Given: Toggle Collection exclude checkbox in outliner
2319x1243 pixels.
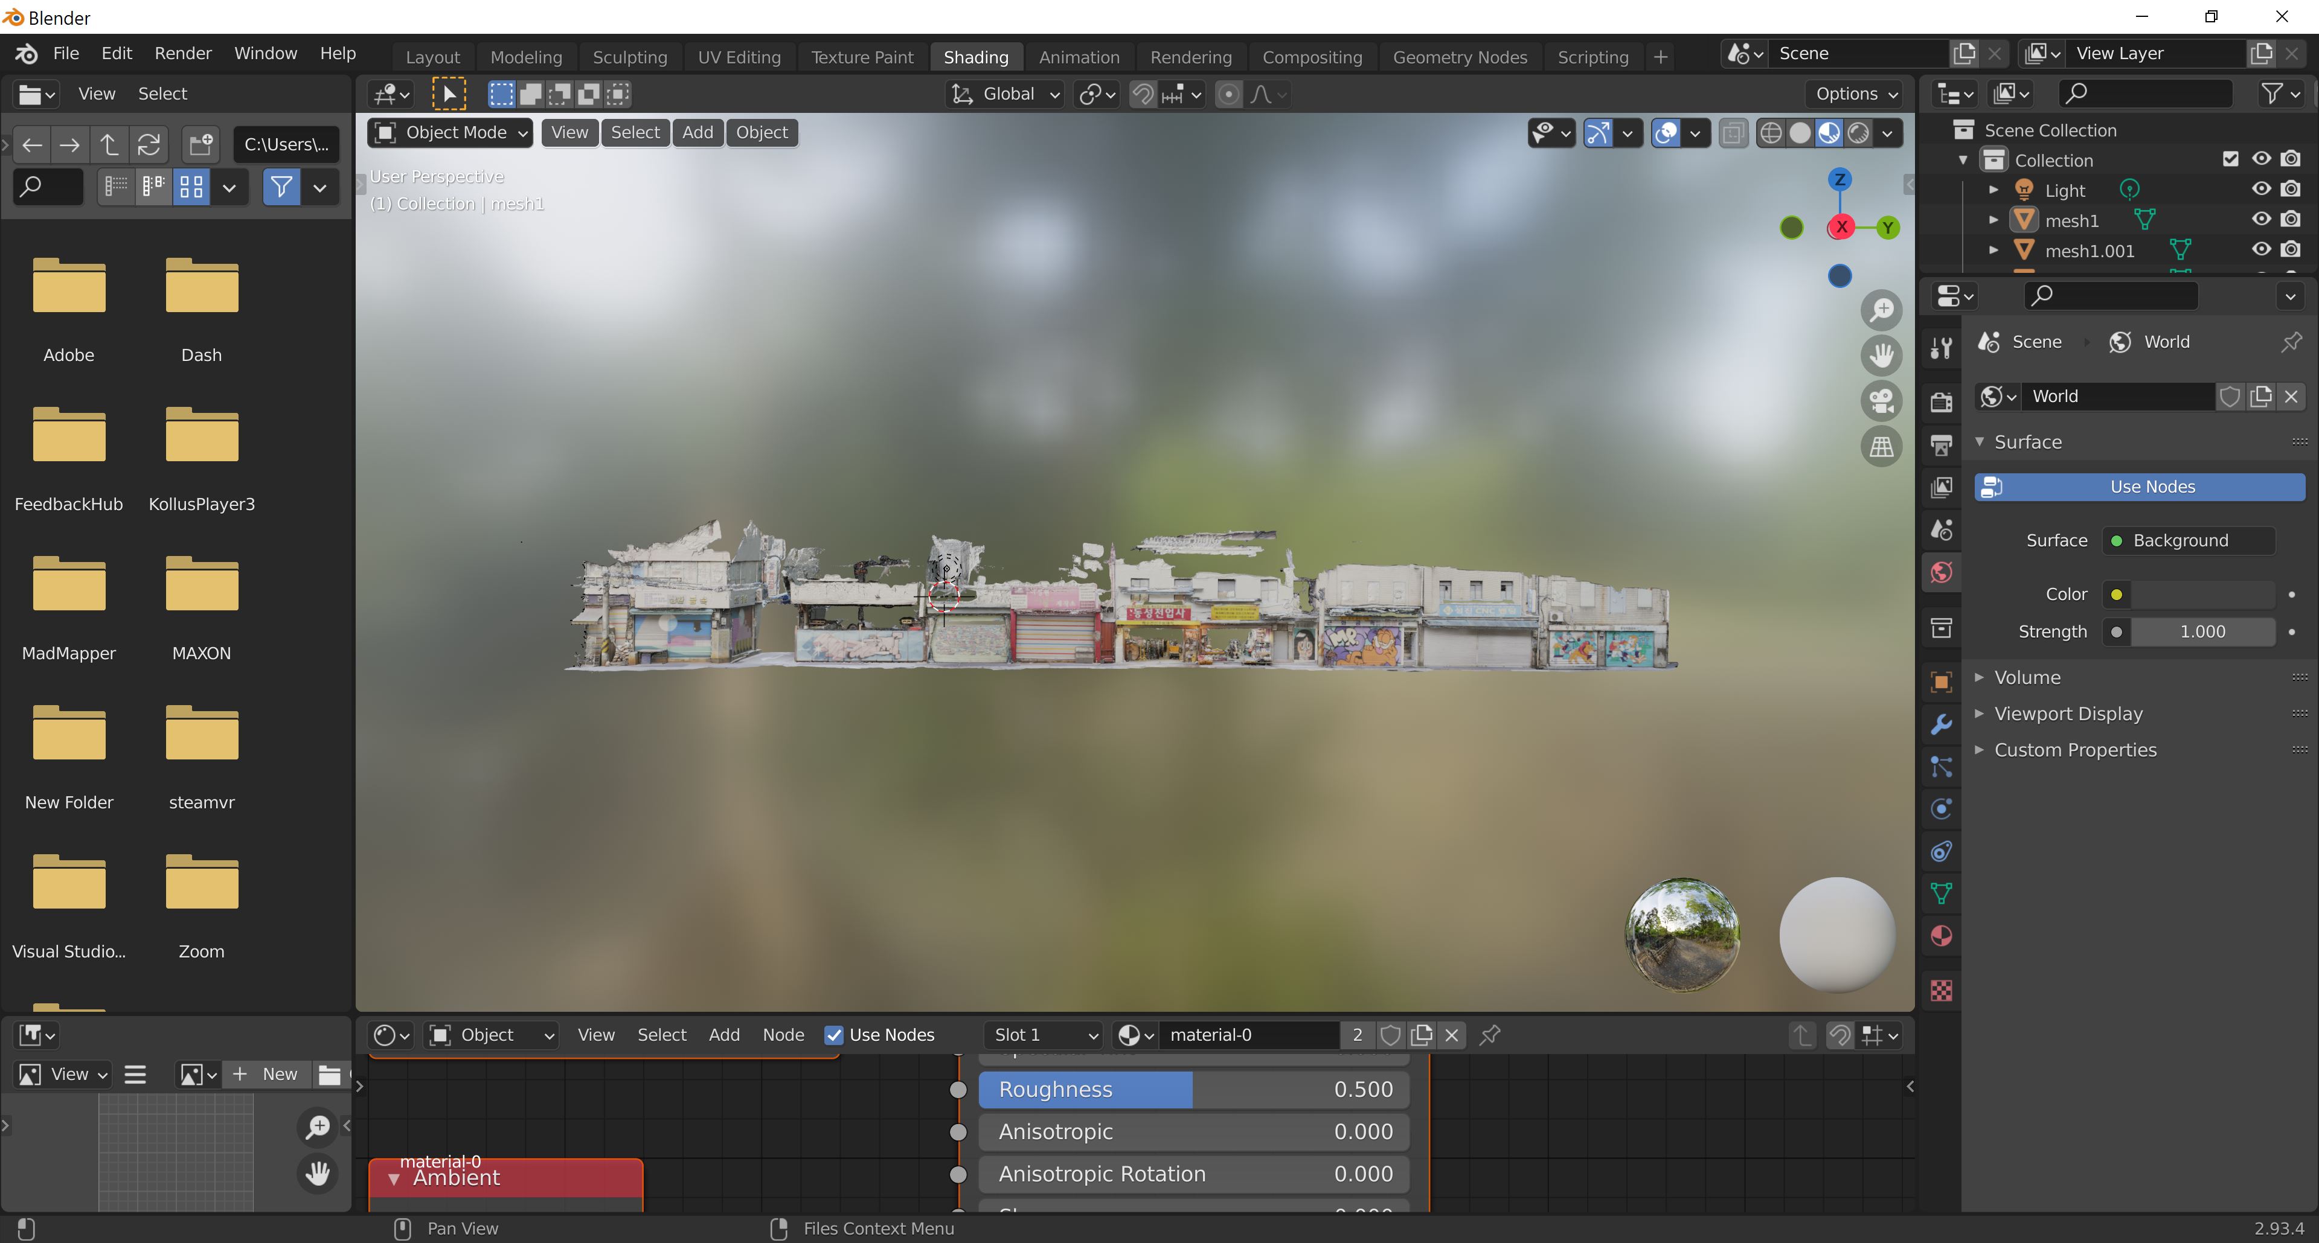Looking at the screenshot, I should coord(2231,159).
